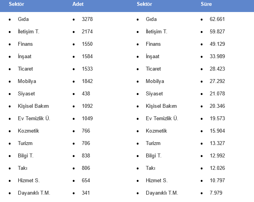Select the Süre value 62.661
This screenshot has width=254, height=202.
click(217, 19)
